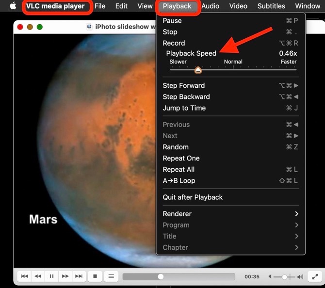Click the rewind button
The image size is (325, 288).
coord(38,276)
